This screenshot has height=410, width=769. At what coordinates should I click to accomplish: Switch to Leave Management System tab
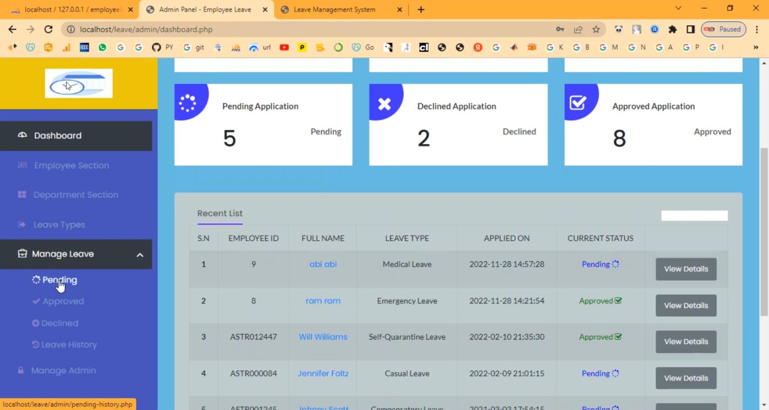pos(334,9)
